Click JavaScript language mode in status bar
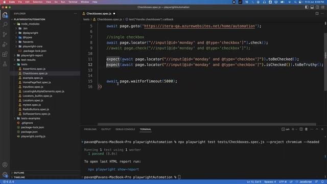The image size is (327, 184). pyautogui.click(x=306, y=182)
